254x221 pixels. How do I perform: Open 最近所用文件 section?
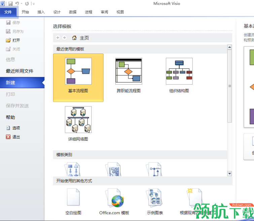20,71
